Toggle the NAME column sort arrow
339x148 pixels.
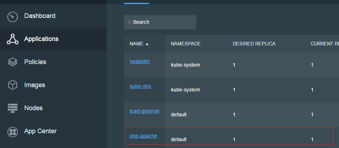pos(147,44)
